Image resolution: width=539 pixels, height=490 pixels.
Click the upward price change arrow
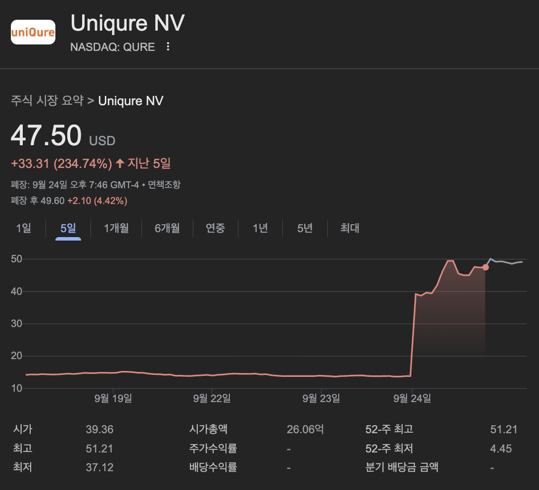(120, 163)
